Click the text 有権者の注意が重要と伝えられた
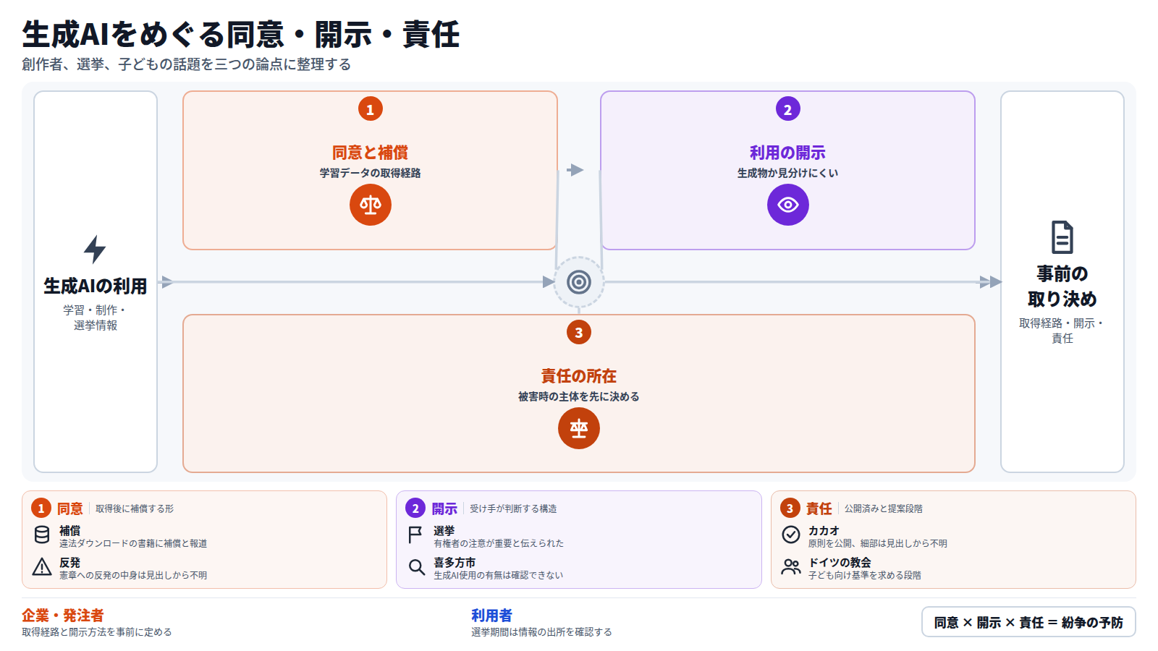1158x651 pixels. pyautogui.click(x=499, y=543)
